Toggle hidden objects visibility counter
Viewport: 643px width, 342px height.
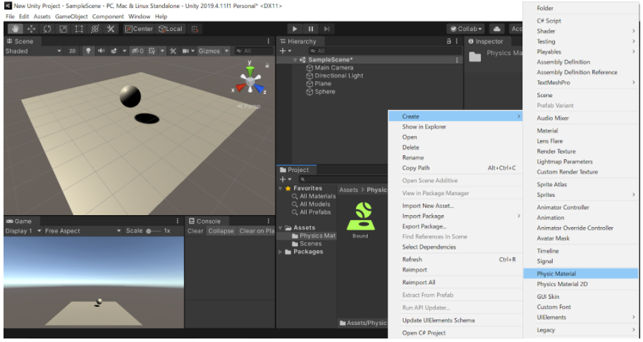pyautogui.click(x=137, y=51)
